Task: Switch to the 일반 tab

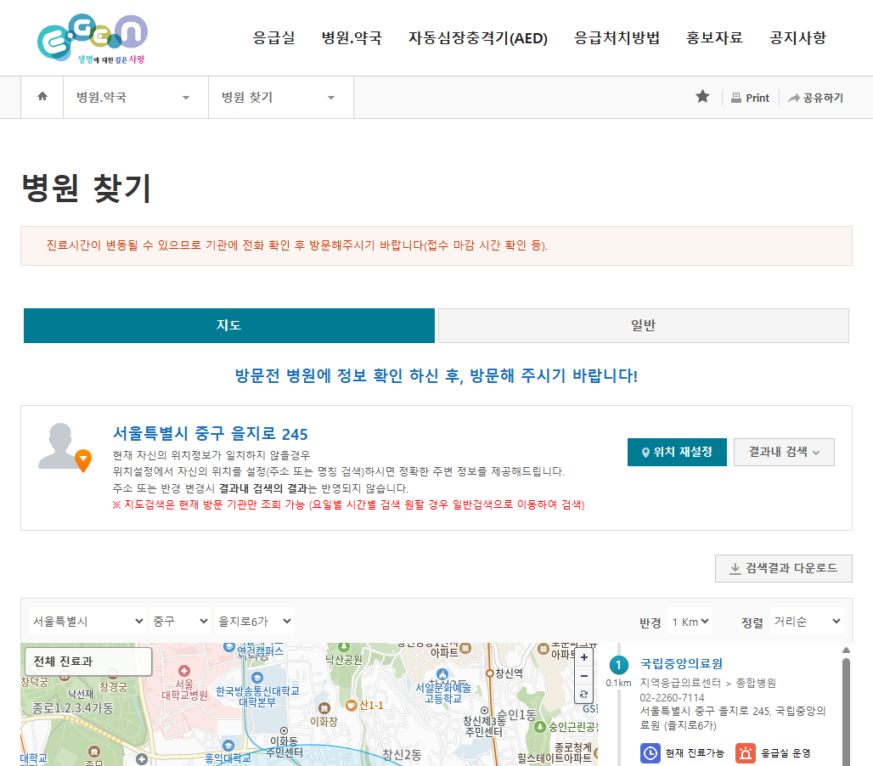Action: [x=643, y=325]
